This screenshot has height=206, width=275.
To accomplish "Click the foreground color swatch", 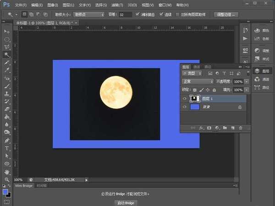I will pos(5,192).
